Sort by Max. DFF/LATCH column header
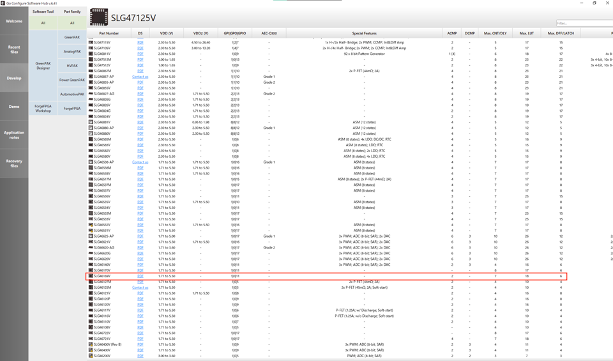This screenshot has width=613, height=361. 561,33
